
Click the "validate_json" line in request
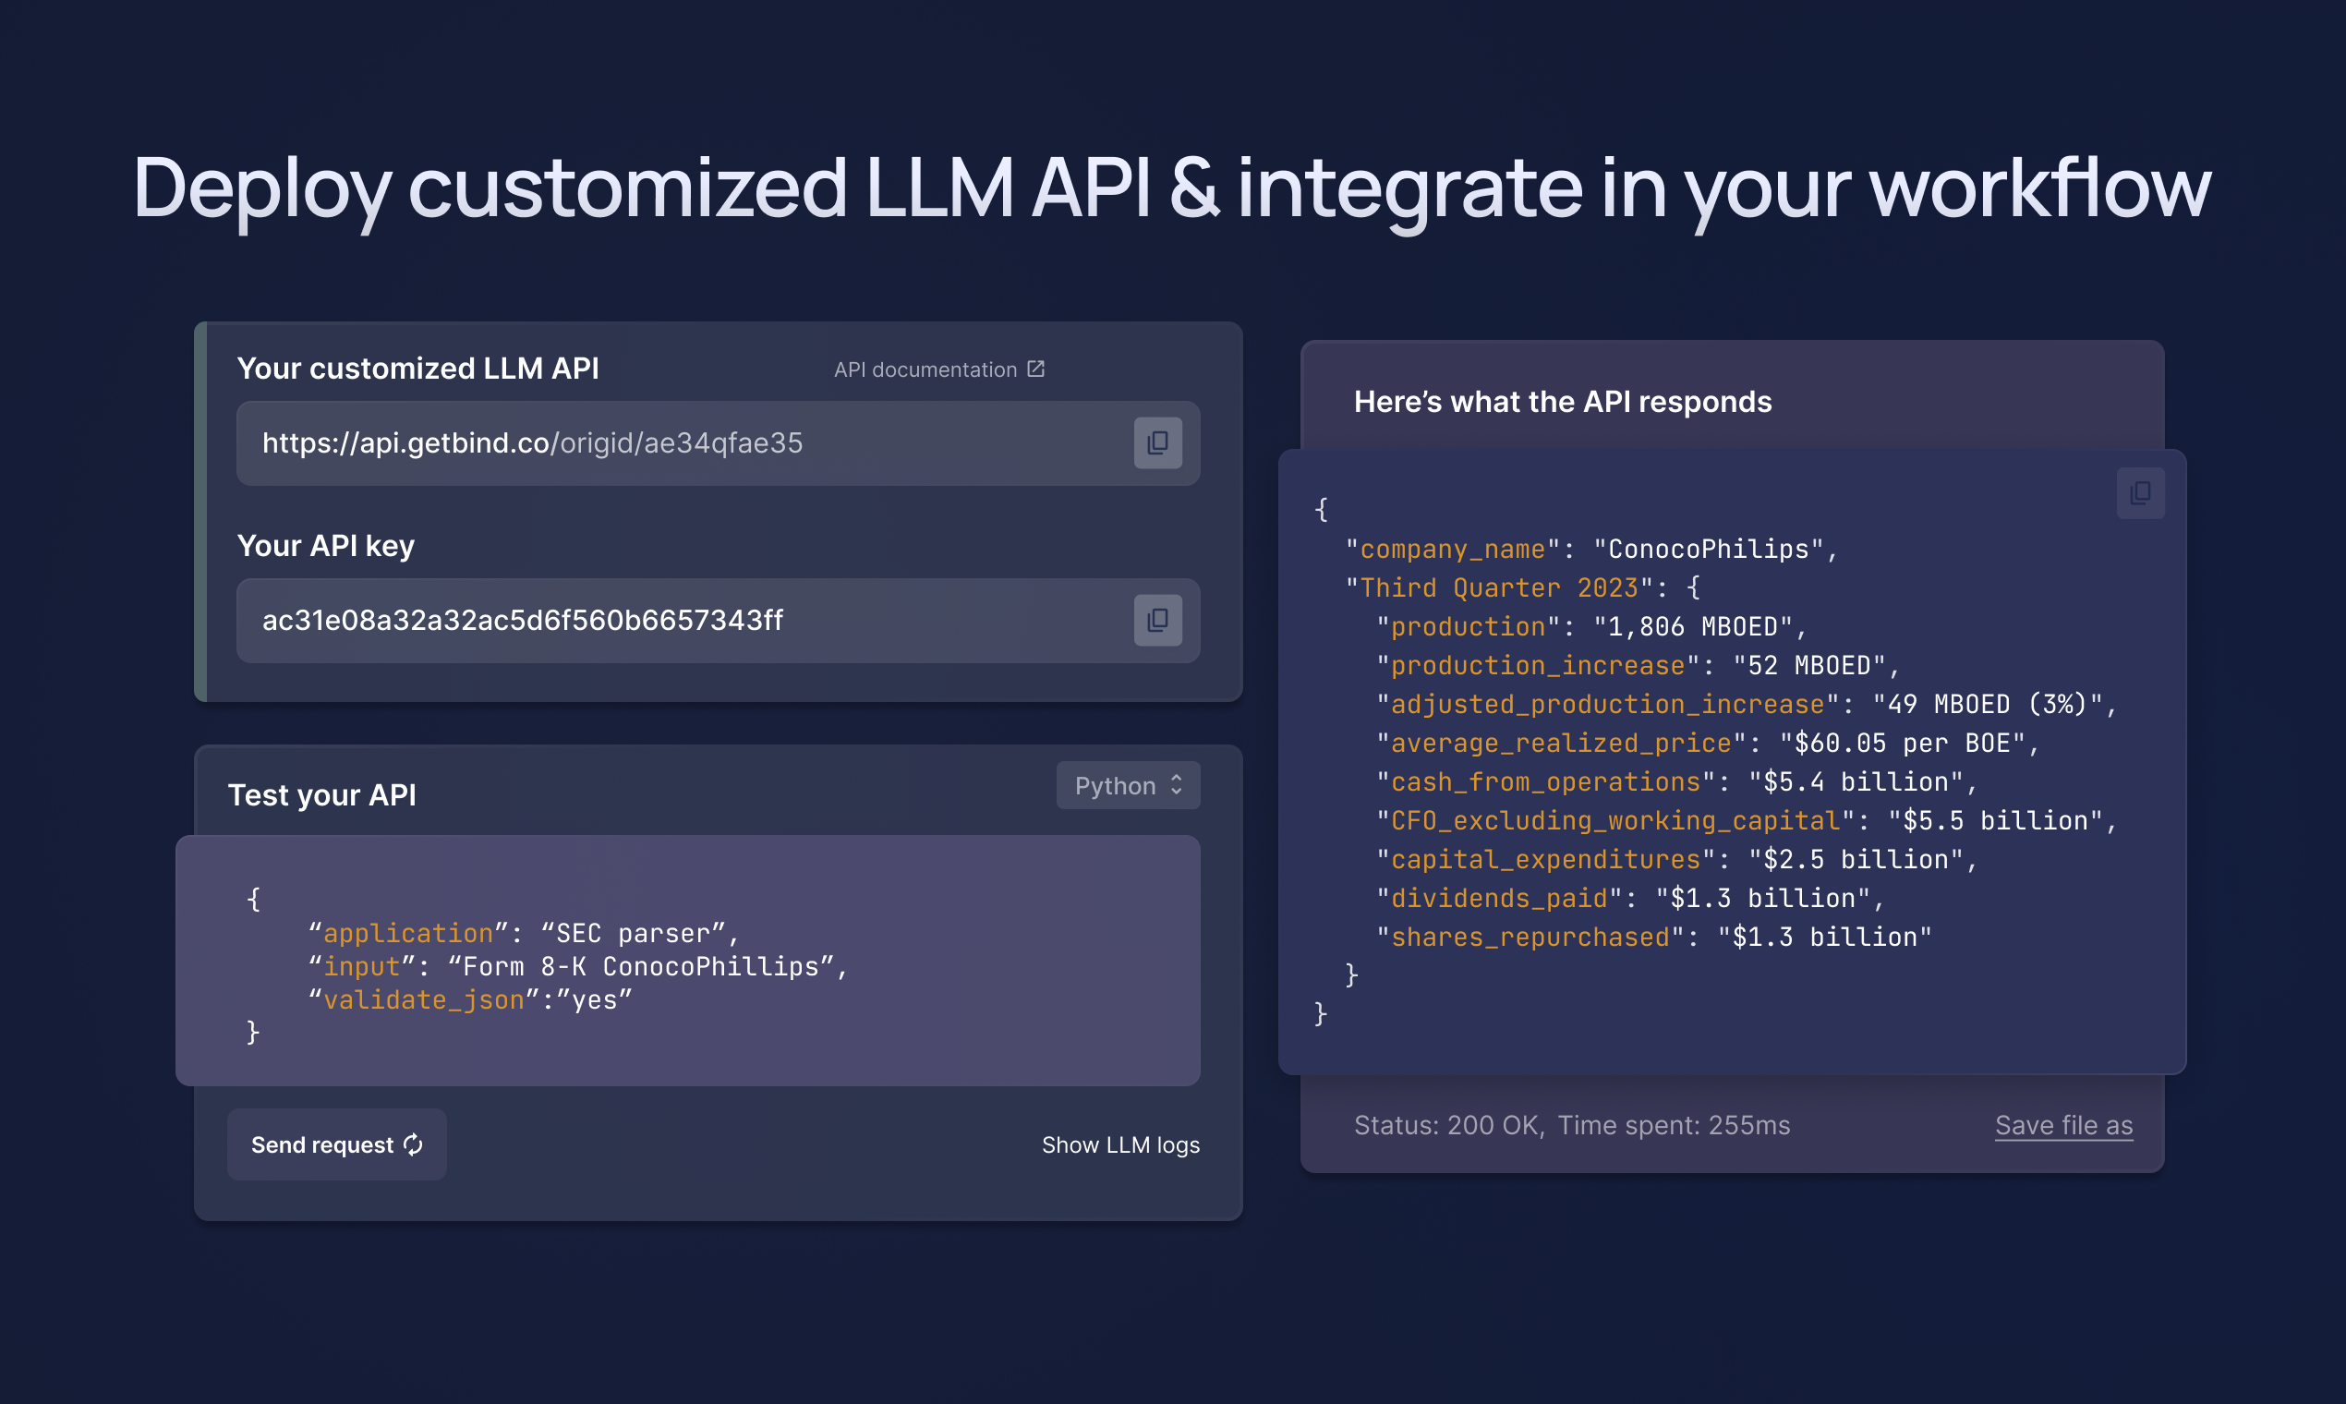point(470,1000)
